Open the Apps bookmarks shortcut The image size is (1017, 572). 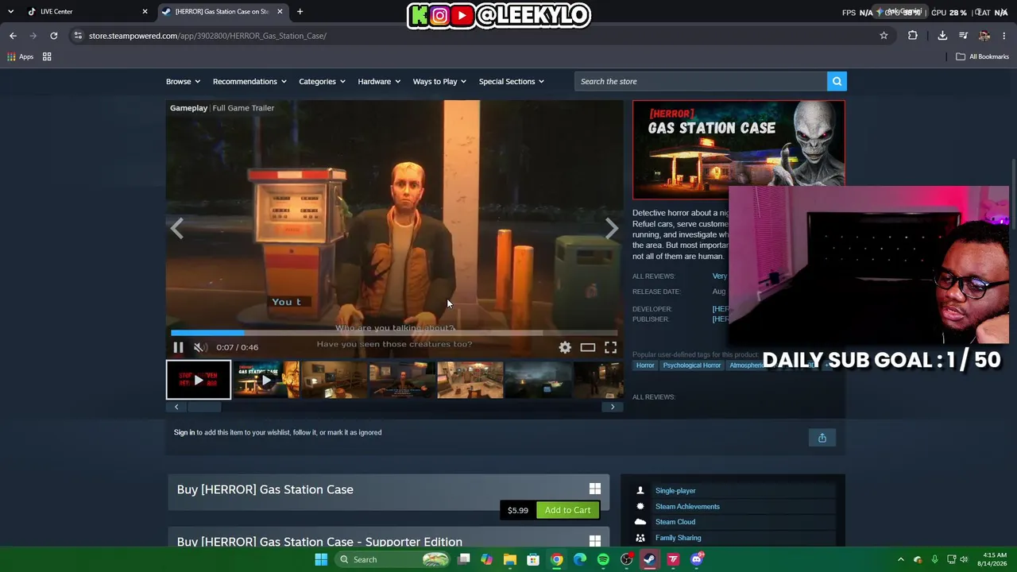coord(21,56)
